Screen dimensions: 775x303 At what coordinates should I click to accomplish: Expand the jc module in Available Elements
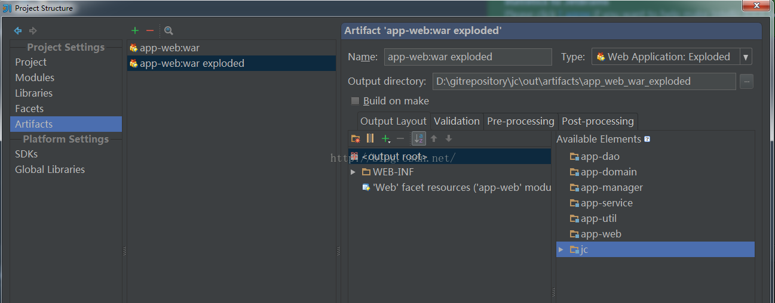560,249
